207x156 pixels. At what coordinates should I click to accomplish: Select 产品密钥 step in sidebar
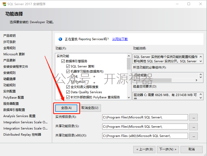10,36
